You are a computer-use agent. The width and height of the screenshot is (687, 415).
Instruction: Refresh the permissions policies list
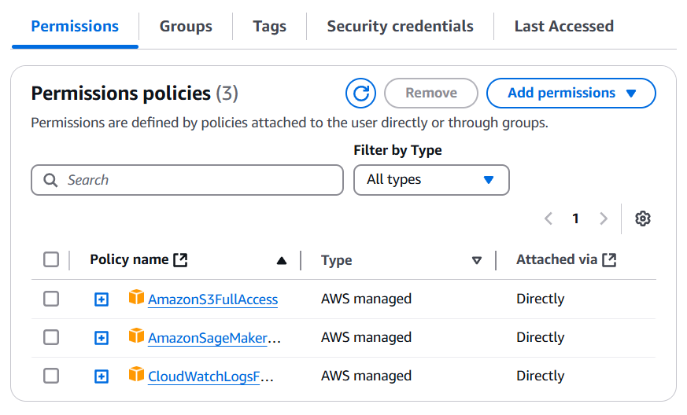click(360, 94)
